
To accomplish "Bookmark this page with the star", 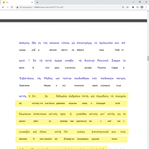I will [127, 7].
